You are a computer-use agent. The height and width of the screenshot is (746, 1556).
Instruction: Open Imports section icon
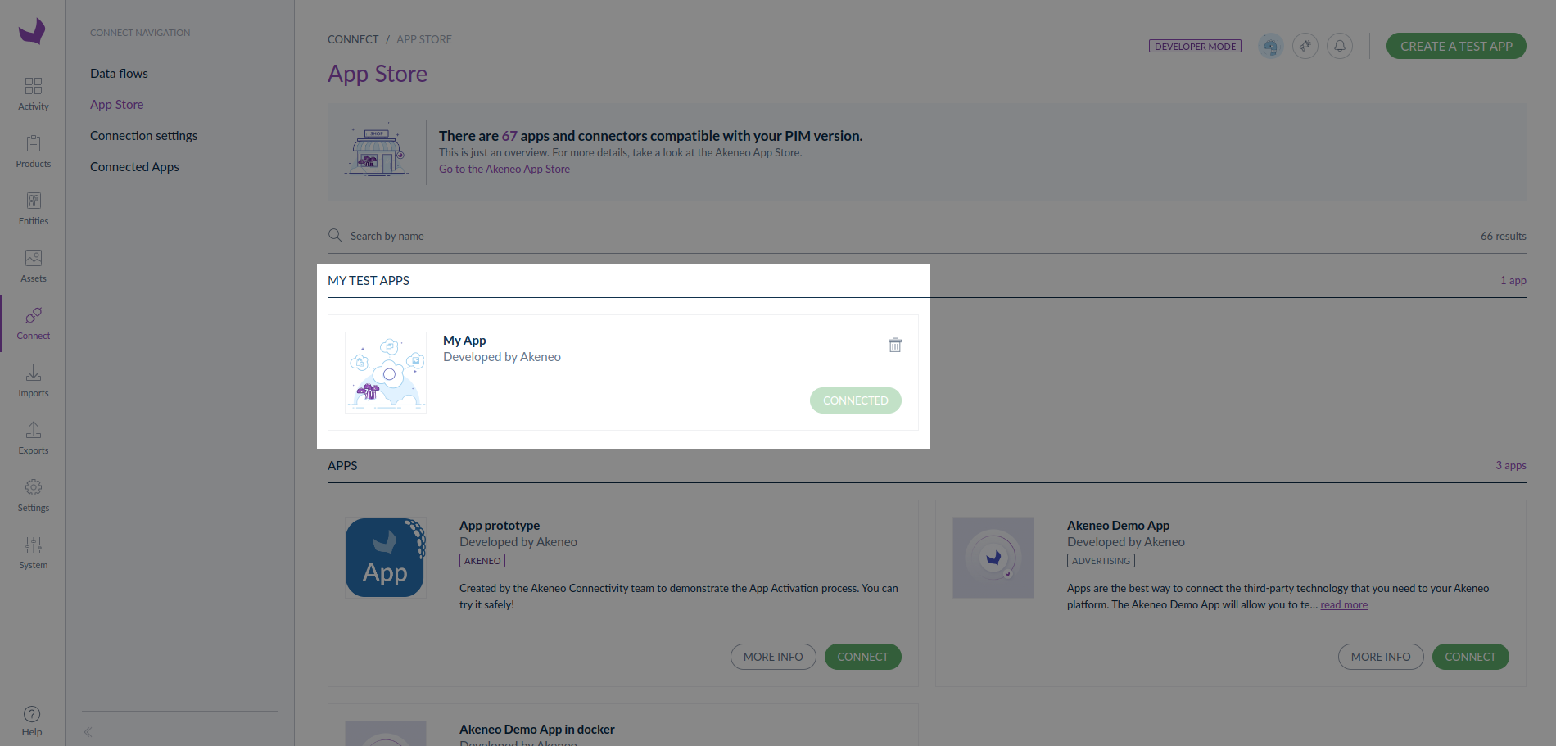(33, 373)
